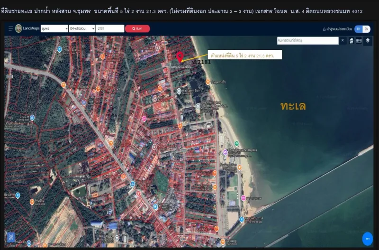Viewport: 379px width, 250px height.
Task: Focus the important-places search box
Action: tap(307, 40)
